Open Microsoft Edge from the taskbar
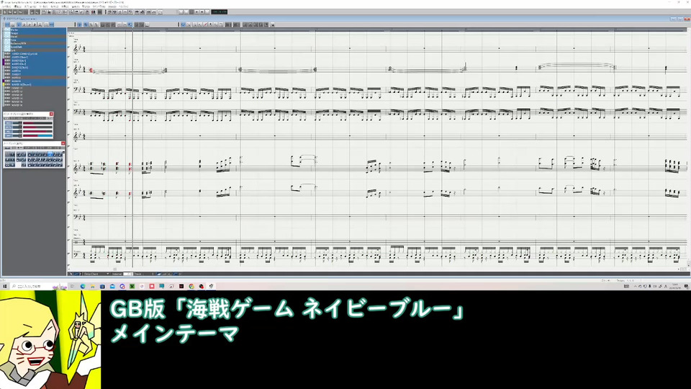 click(x=83, y=286)
